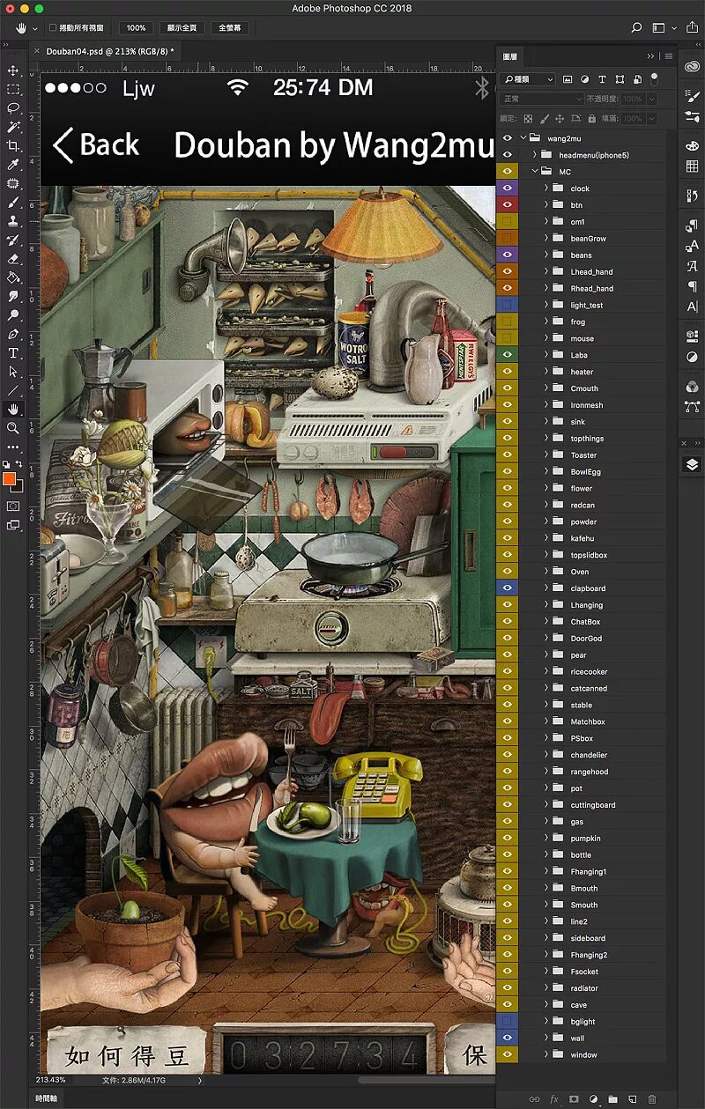Open the Layers panel options menu
The image size is (705, 1109).
(x=669, y=56)
